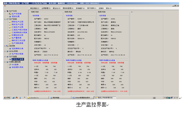Click the folder icon beside 工地生产记录

pos(10,27)
